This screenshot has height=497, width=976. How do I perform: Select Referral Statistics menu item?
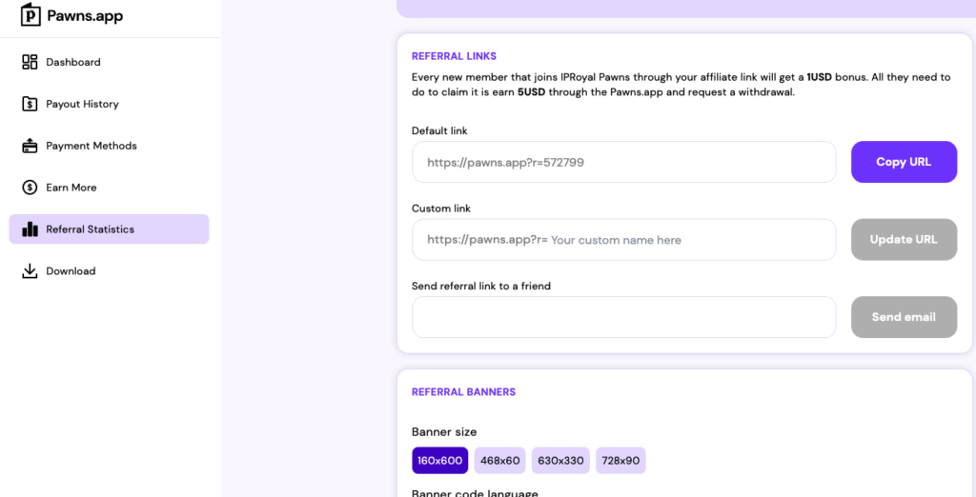point(109,229)
